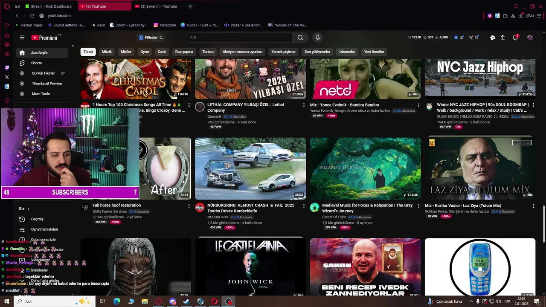
Task: Open the Gray Wizard's Journey thumbnail
Action: pos(365,168)
